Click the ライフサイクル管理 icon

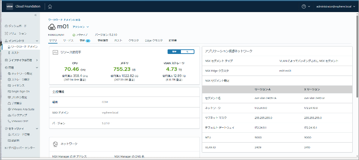(x=6, y=60)
